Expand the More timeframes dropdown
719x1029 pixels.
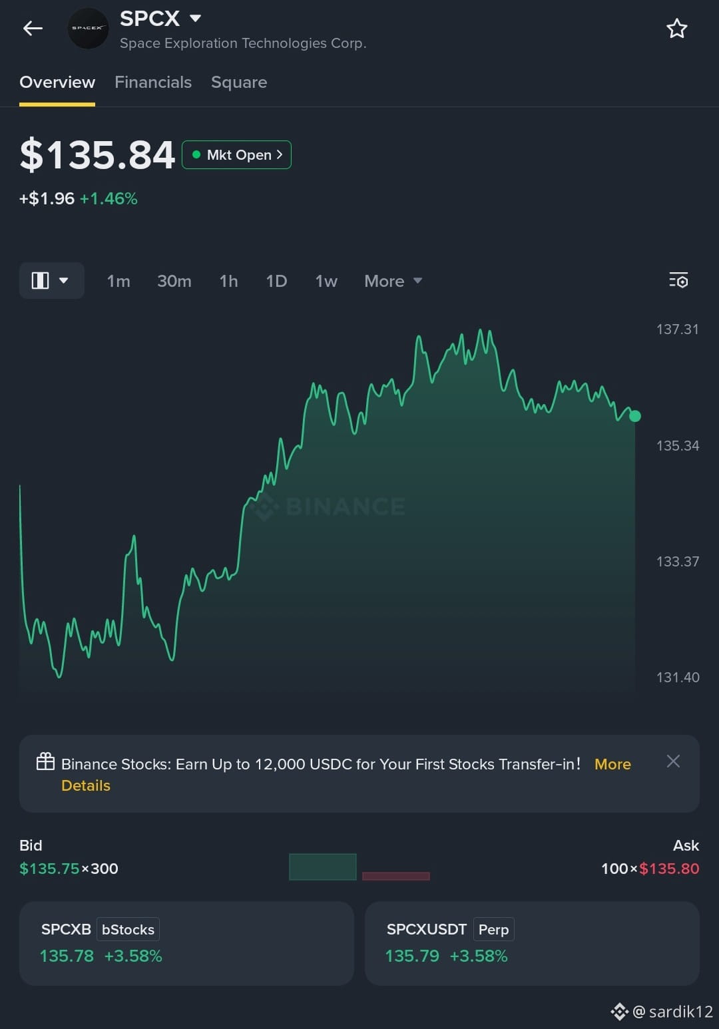(393, 281)
